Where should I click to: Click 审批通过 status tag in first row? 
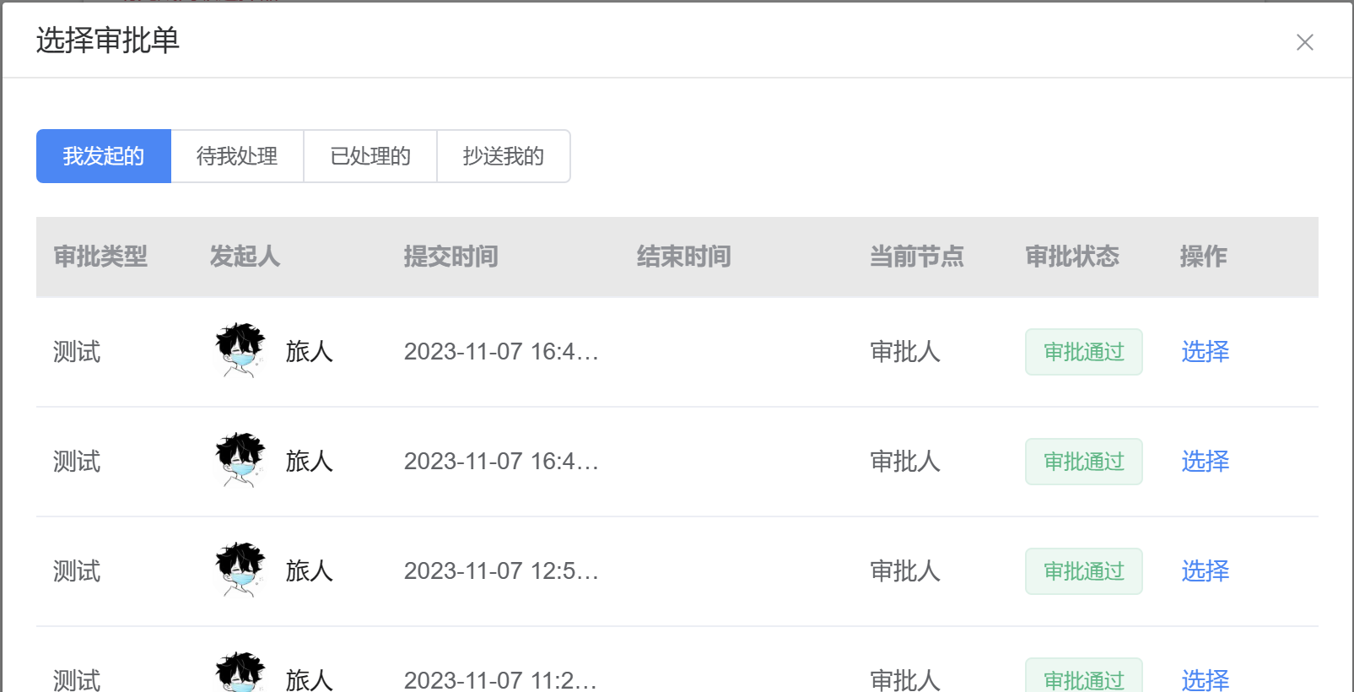[x=1084, y=352]
